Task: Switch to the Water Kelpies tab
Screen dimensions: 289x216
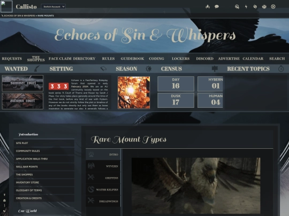Action: [103, 189]
